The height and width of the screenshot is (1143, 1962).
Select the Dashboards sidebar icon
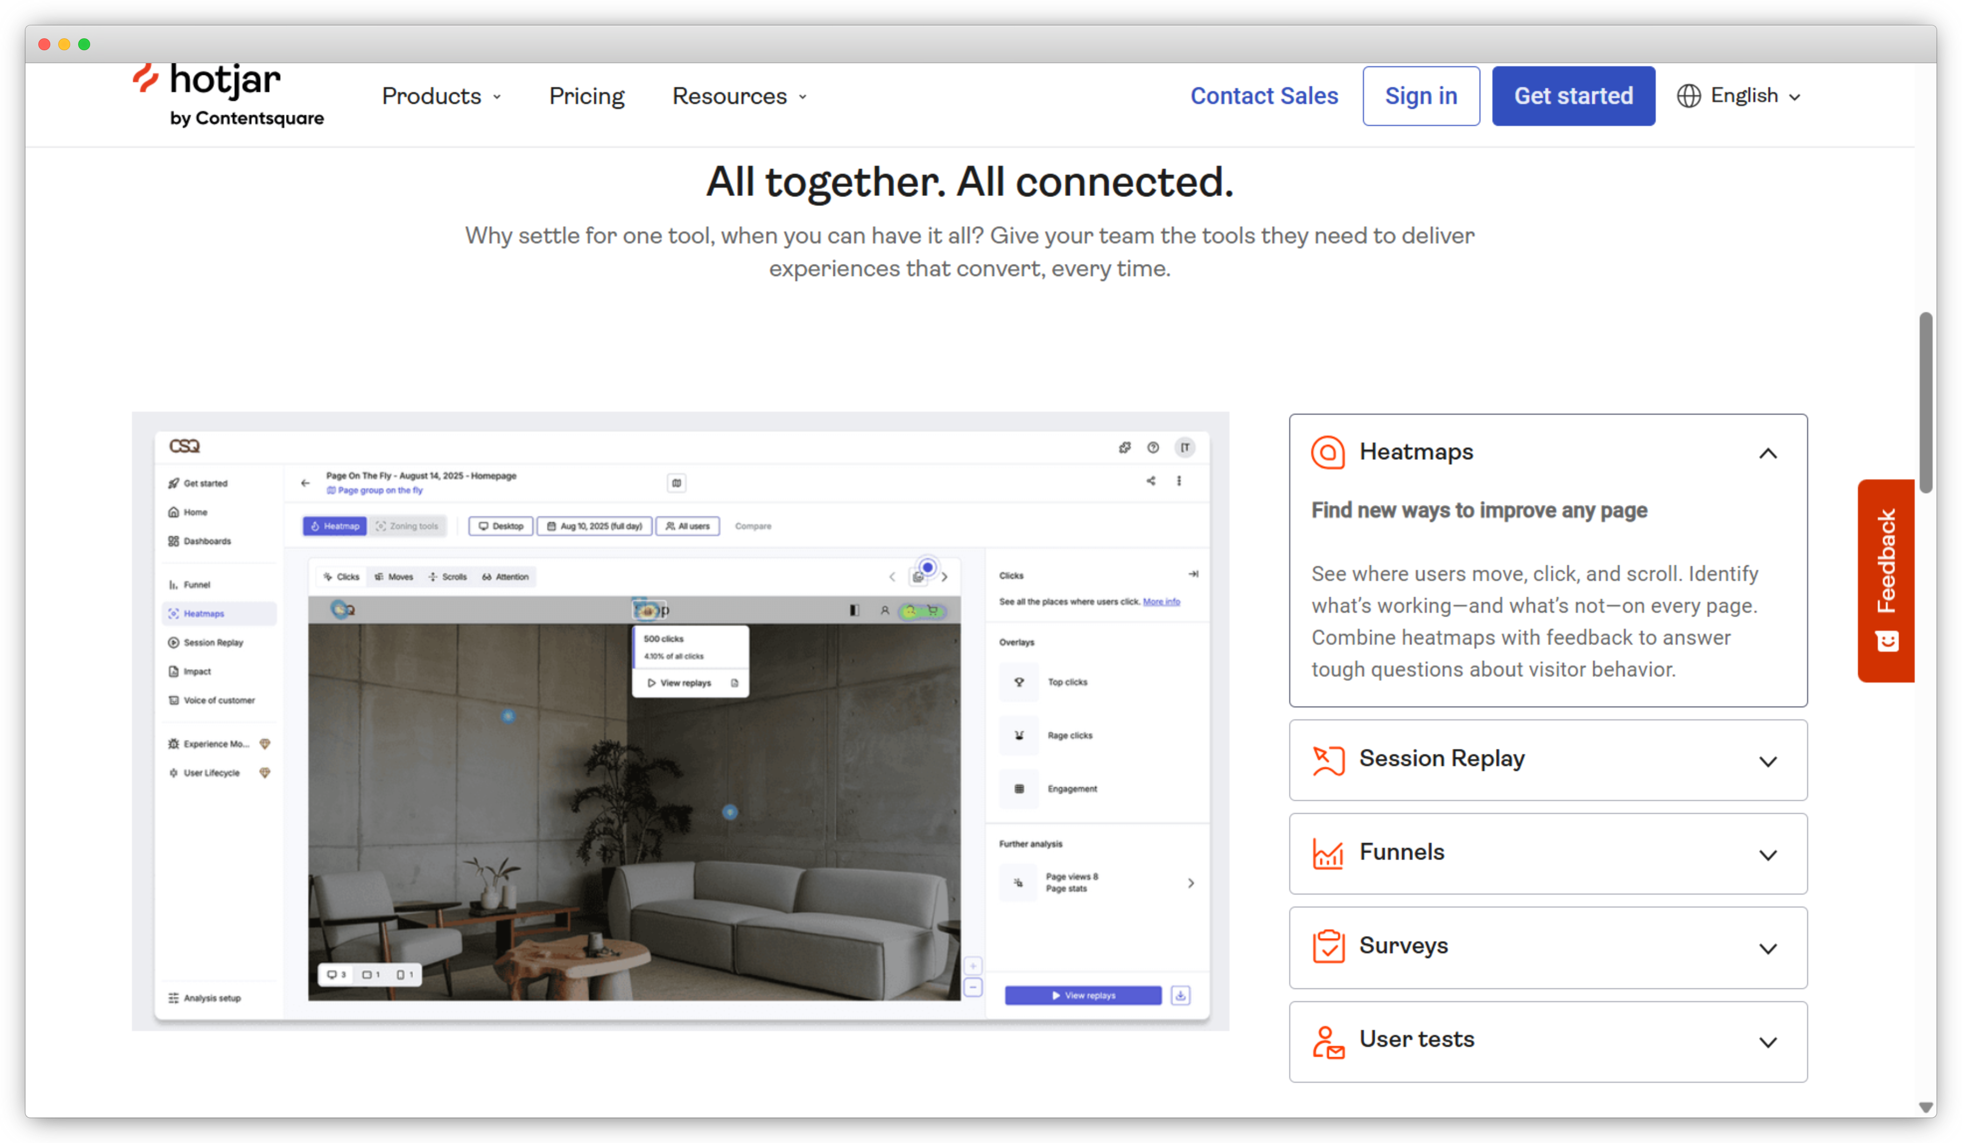[206, 541]
